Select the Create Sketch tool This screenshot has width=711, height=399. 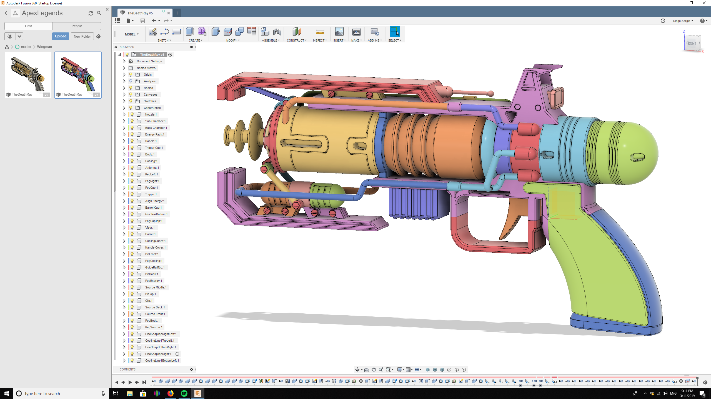152,32
